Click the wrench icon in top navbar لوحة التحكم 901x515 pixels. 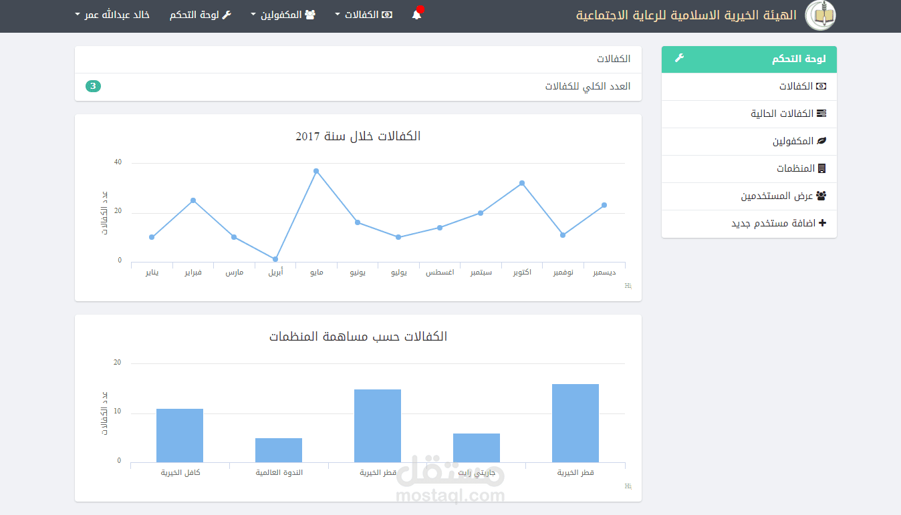(x=227, y=15)
